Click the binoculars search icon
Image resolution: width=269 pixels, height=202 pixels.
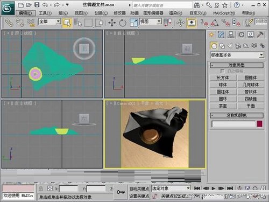coord(197,5)
